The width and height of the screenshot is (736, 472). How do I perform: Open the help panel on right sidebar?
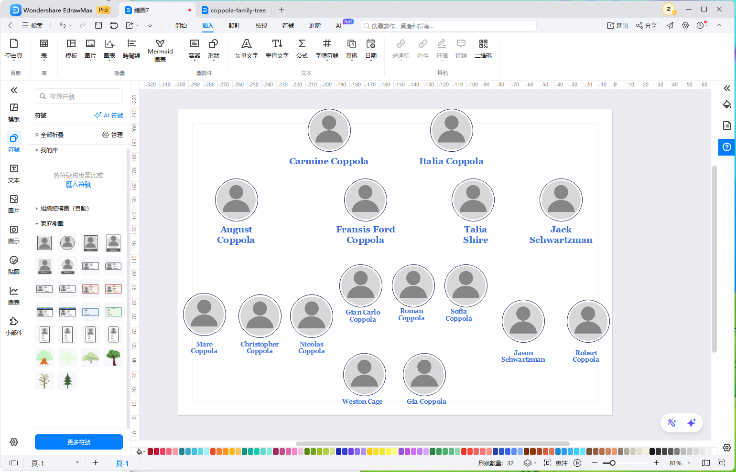727,147
